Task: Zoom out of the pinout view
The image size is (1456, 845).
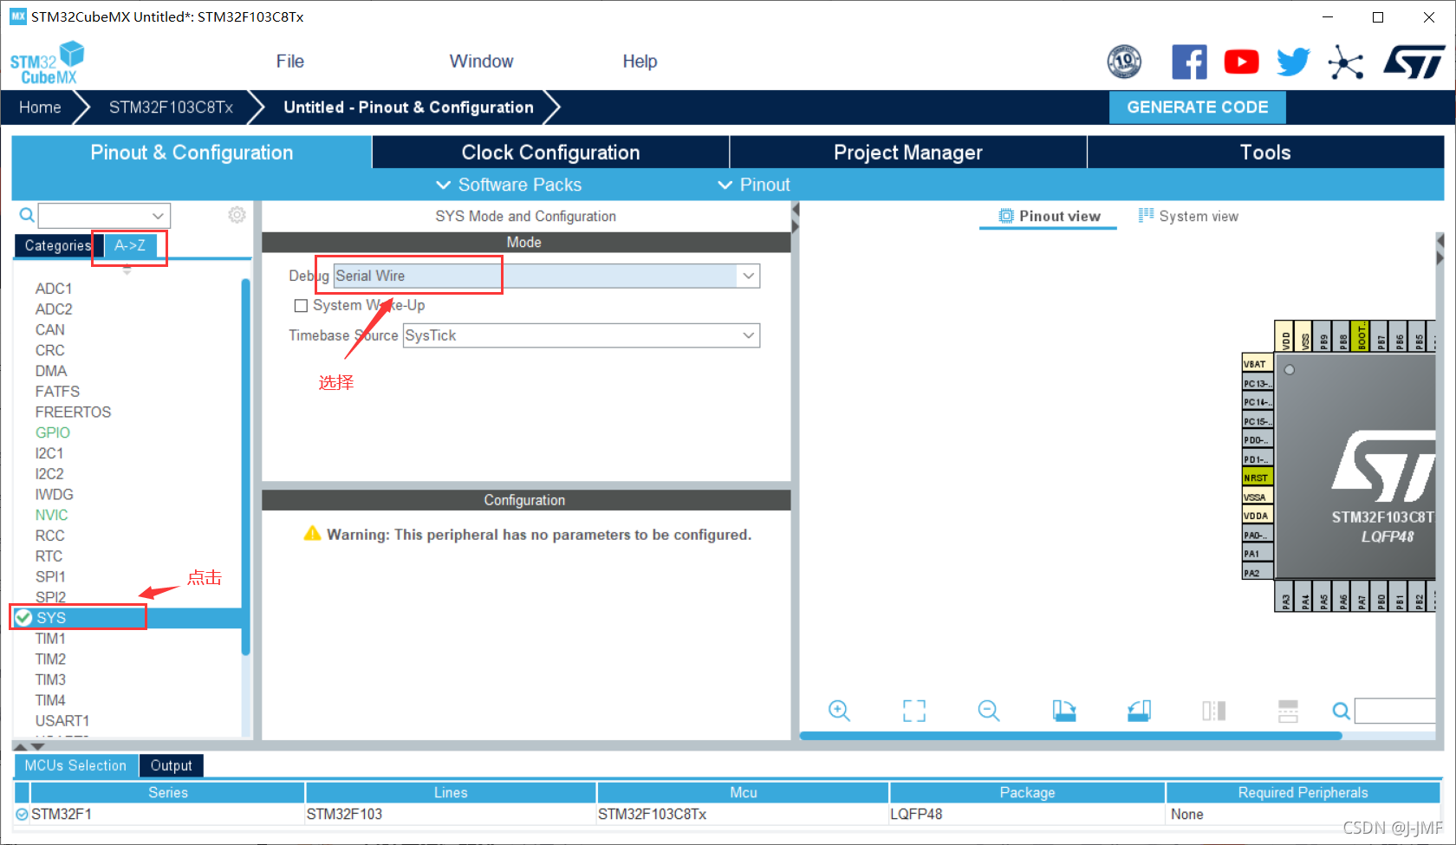Action: coord(989,711)
